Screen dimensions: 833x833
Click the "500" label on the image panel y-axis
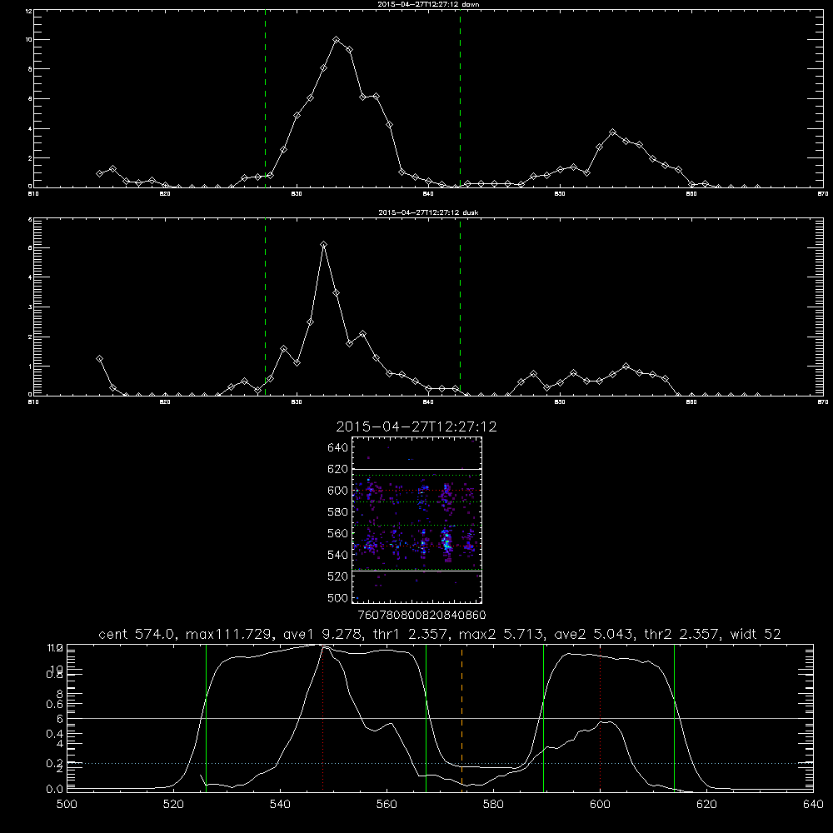tap(338, 598)
